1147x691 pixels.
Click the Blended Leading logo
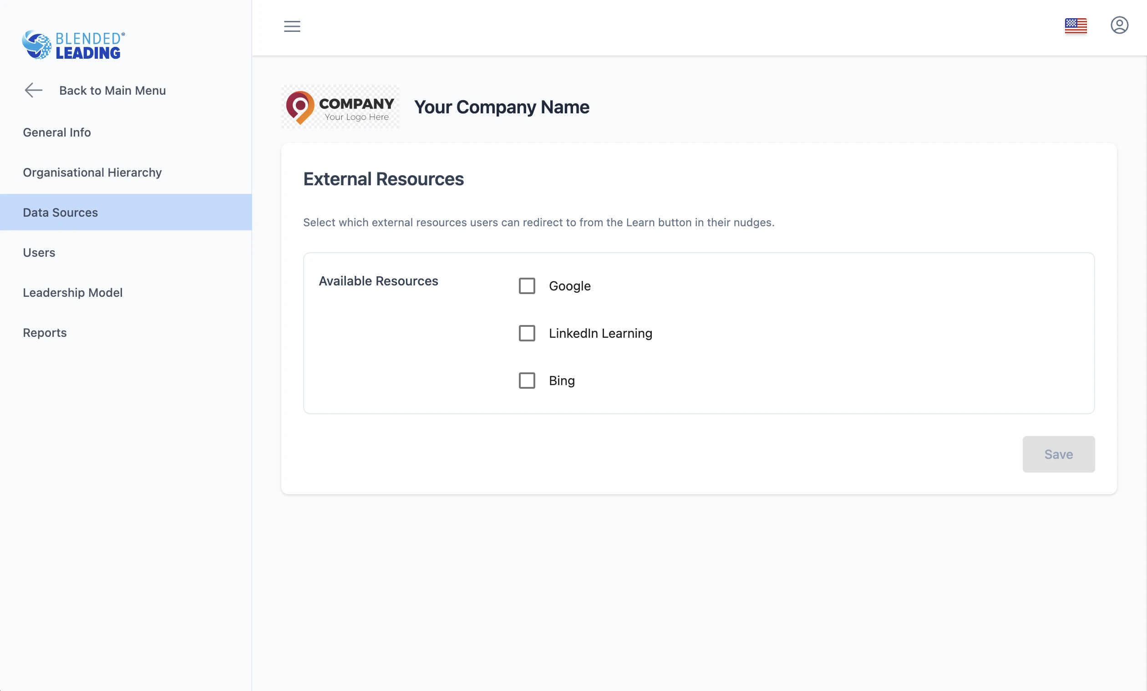coord(74,45)
